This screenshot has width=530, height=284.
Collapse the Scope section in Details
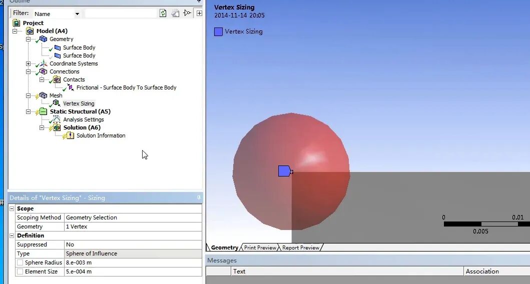click(12, 208)
